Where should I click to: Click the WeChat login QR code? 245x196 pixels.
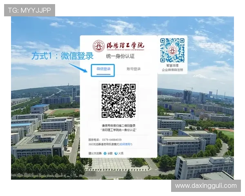point(118,101)
